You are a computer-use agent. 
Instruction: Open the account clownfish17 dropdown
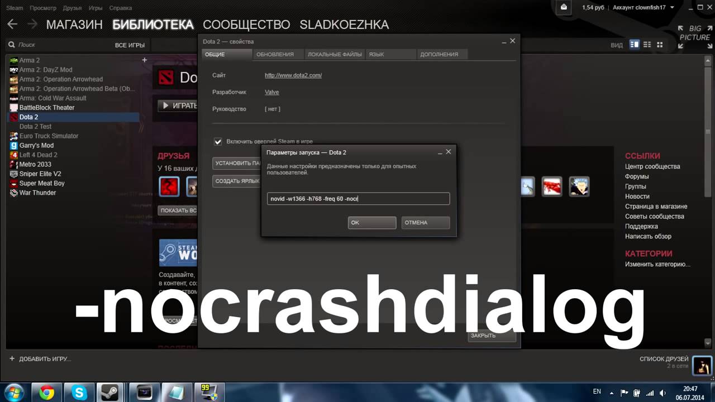[643, 8]
